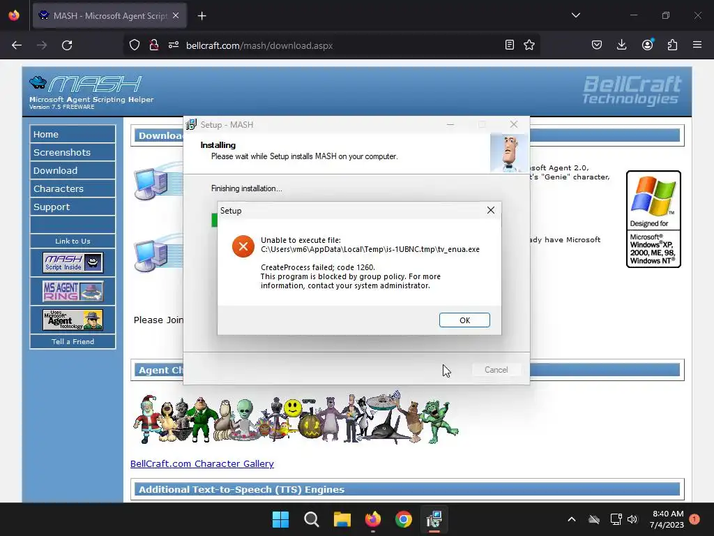Click the Link to Us sidebar item
Screen dimensions: 714x536
[73, 241]
